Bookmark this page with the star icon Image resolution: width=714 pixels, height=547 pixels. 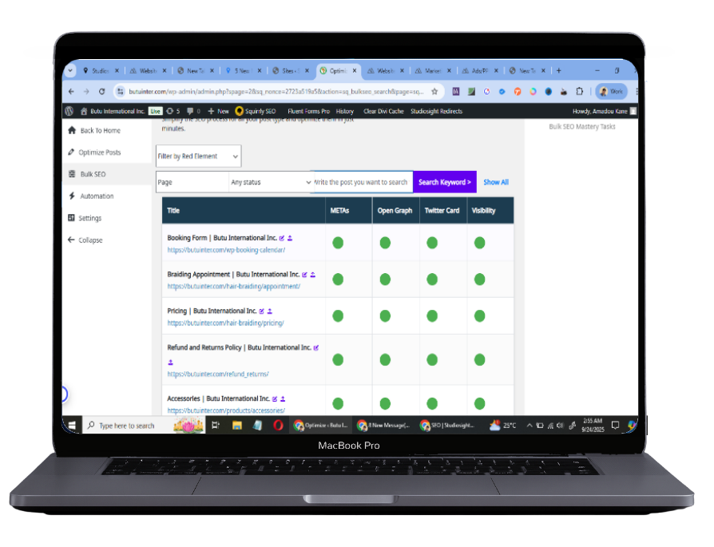[x=434, y=92]
